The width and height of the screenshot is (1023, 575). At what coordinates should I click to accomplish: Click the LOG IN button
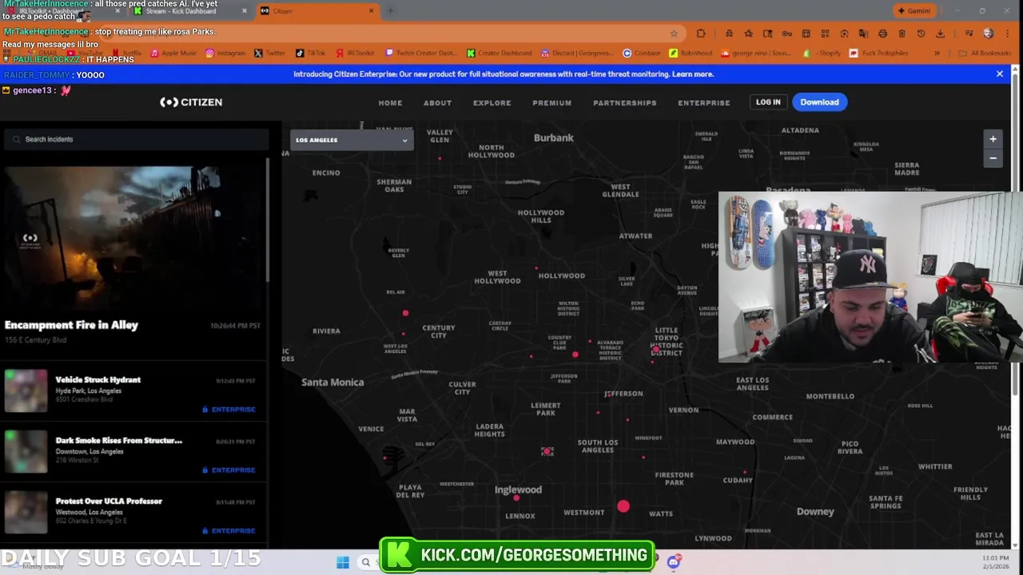768,102
